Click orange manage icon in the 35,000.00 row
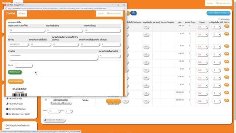This screenshot has width=236, height=133. tap(226, 93)
